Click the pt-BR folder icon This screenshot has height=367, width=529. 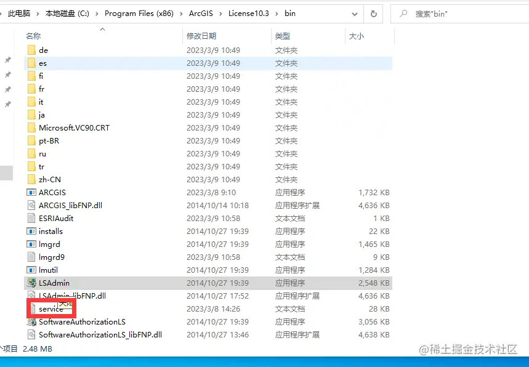pos(31,140)
